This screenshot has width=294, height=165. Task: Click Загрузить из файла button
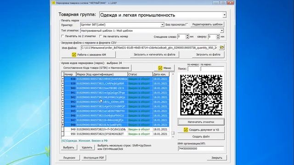208,55
